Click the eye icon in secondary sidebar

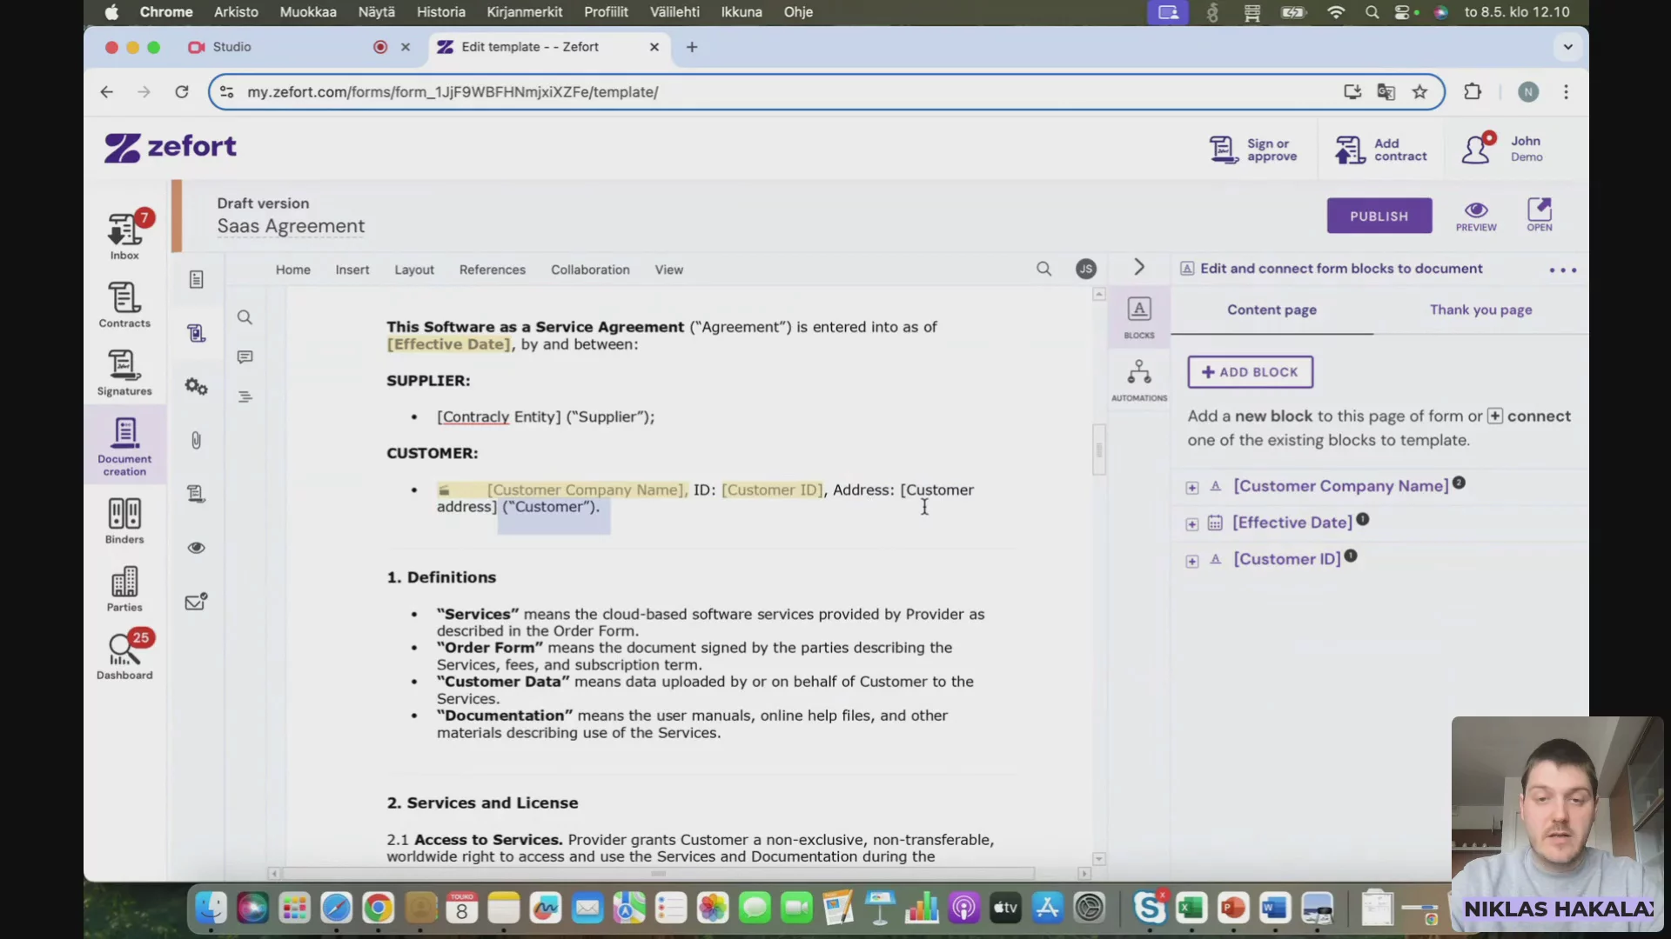coord(197,548)
